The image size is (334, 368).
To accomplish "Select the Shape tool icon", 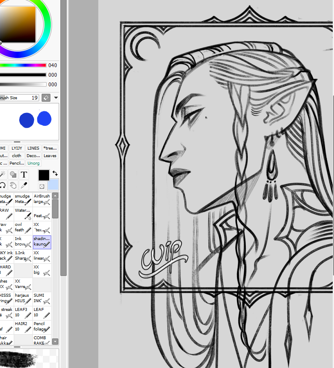I will 13,175.
